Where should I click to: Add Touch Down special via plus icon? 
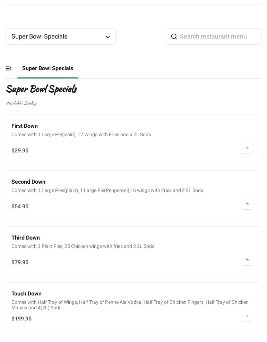(x=247, y=316)
